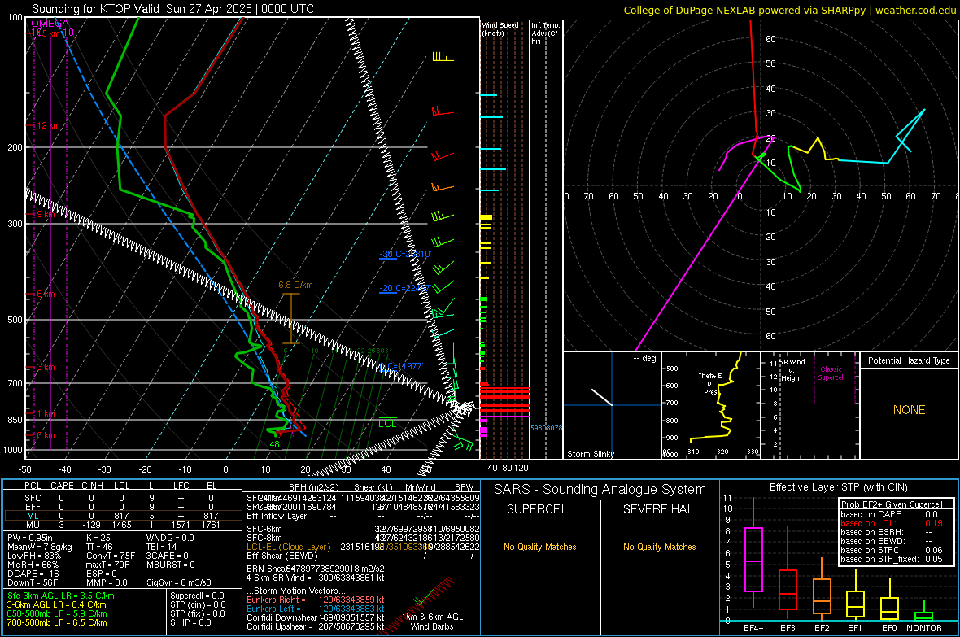This screenshot has width=960, height=637.
Task: Click the 'SHIP = 0.0' parameter
Action: click(x=190, y=622)
